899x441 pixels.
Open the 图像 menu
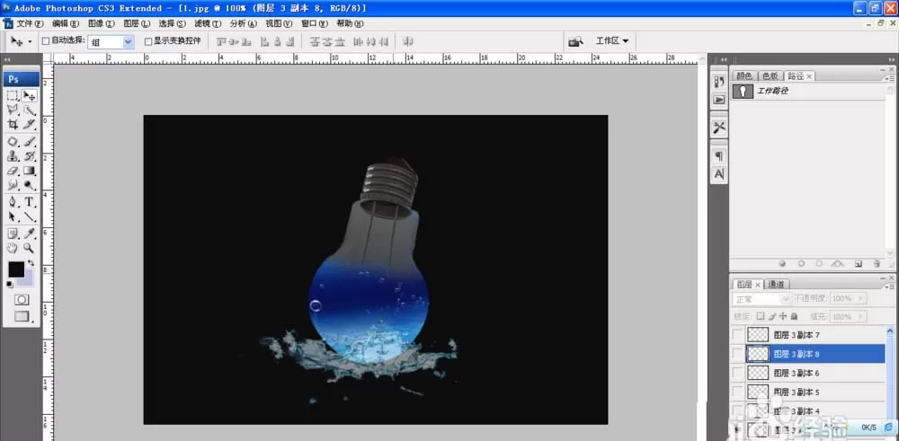click(101, 23)
